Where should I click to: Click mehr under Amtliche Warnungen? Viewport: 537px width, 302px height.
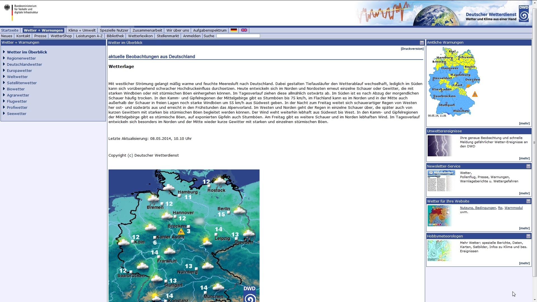(x=524, y=123)
